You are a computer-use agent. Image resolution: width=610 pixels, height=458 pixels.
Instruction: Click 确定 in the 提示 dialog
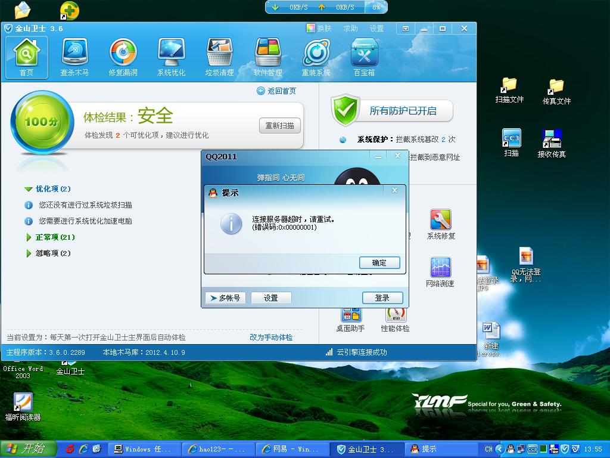click(379, 263)
